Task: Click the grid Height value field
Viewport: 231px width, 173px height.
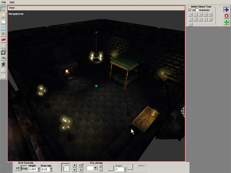Action: pyautogui.click(x=32, y=169)
